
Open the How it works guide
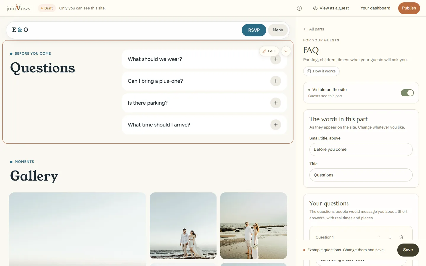[x=321, y=71]
